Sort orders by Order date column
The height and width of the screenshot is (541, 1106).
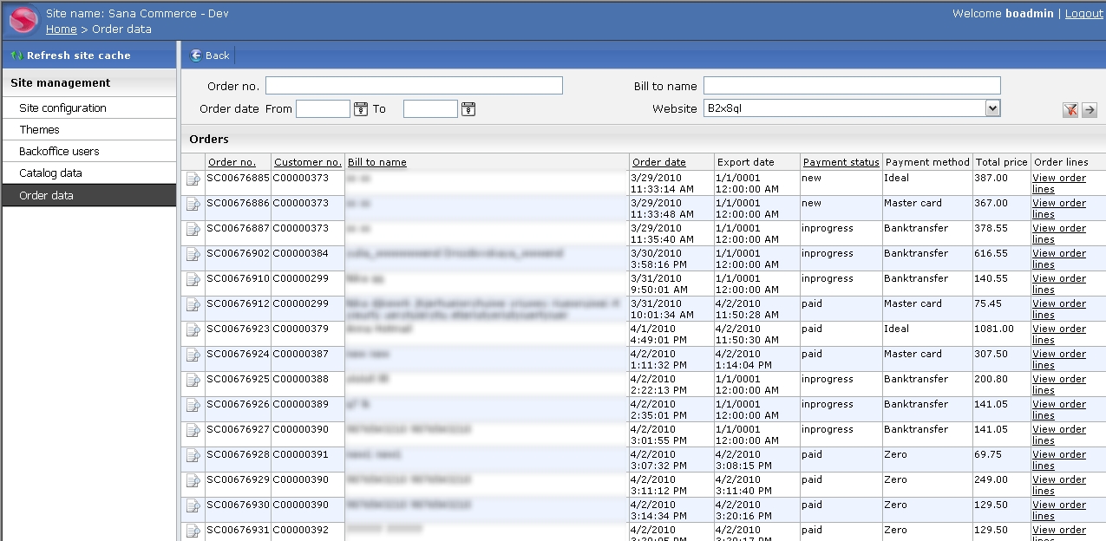[658, 162]
